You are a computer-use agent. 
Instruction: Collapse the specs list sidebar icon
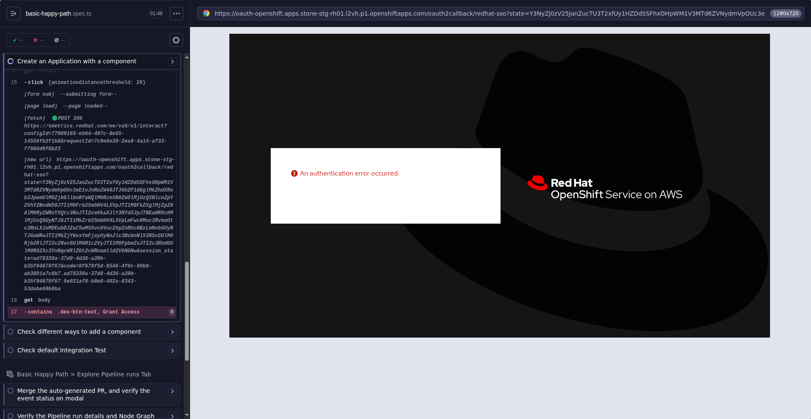[14, 14]
